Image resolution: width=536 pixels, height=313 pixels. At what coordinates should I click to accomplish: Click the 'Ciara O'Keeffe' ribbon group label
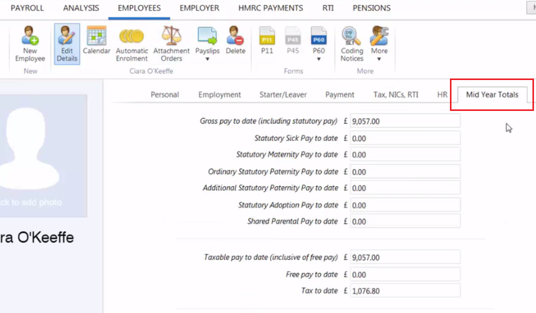tap(151, 71)
